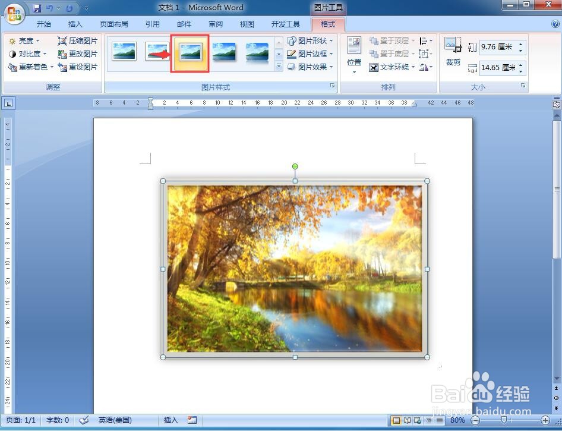Screen dimensions: 562x431
Task: Save the document from quick access toolbar
Action: 37,8
